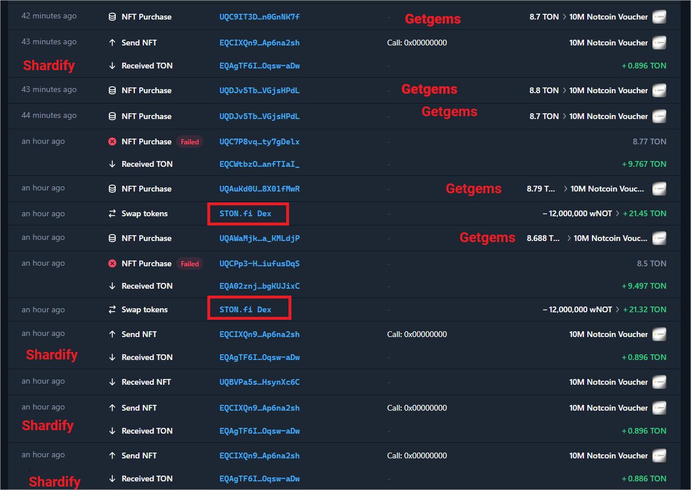Open STON.fi Dex link in +21.32 TON swap
Viewport: 691px width, 490px height.
pos(245,309)
